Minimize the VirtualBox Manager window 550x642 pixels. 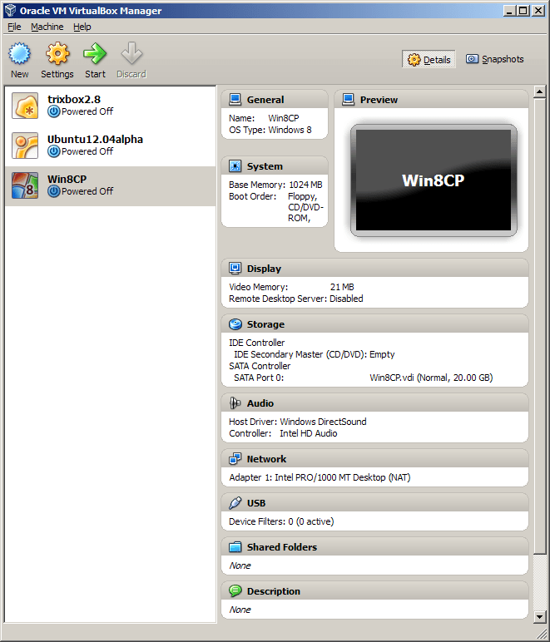[x=509, y=11]
